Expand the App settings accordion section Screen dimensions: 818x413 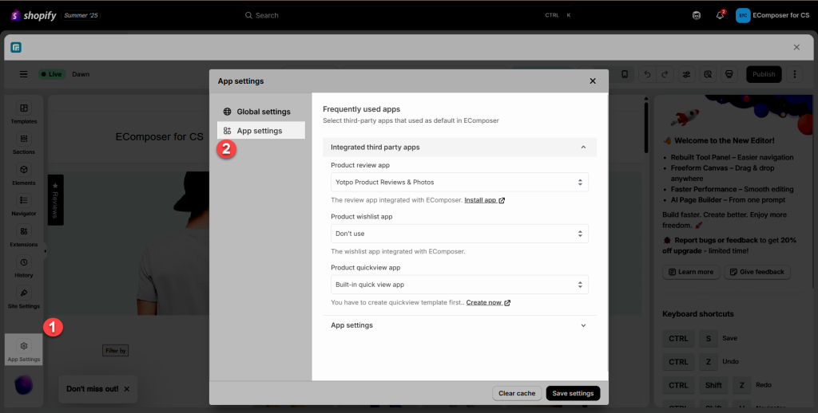click(459, 325)
